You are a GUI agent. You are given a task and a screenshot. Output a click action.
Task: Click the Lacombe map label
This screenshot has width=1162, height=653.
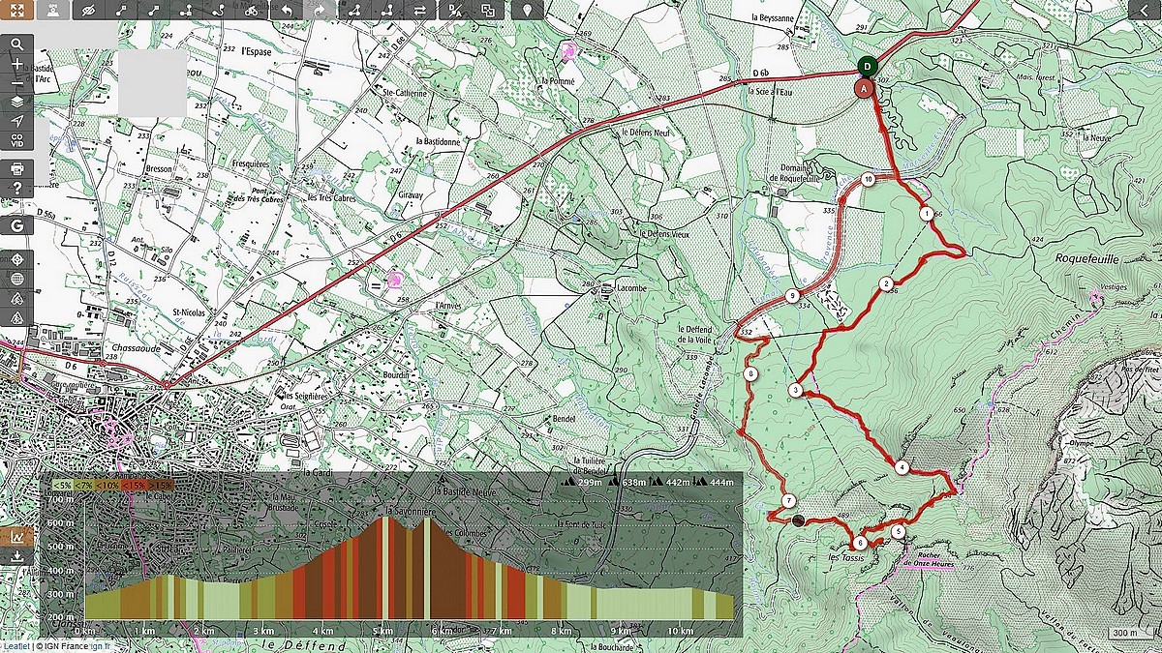click(629, 288)
